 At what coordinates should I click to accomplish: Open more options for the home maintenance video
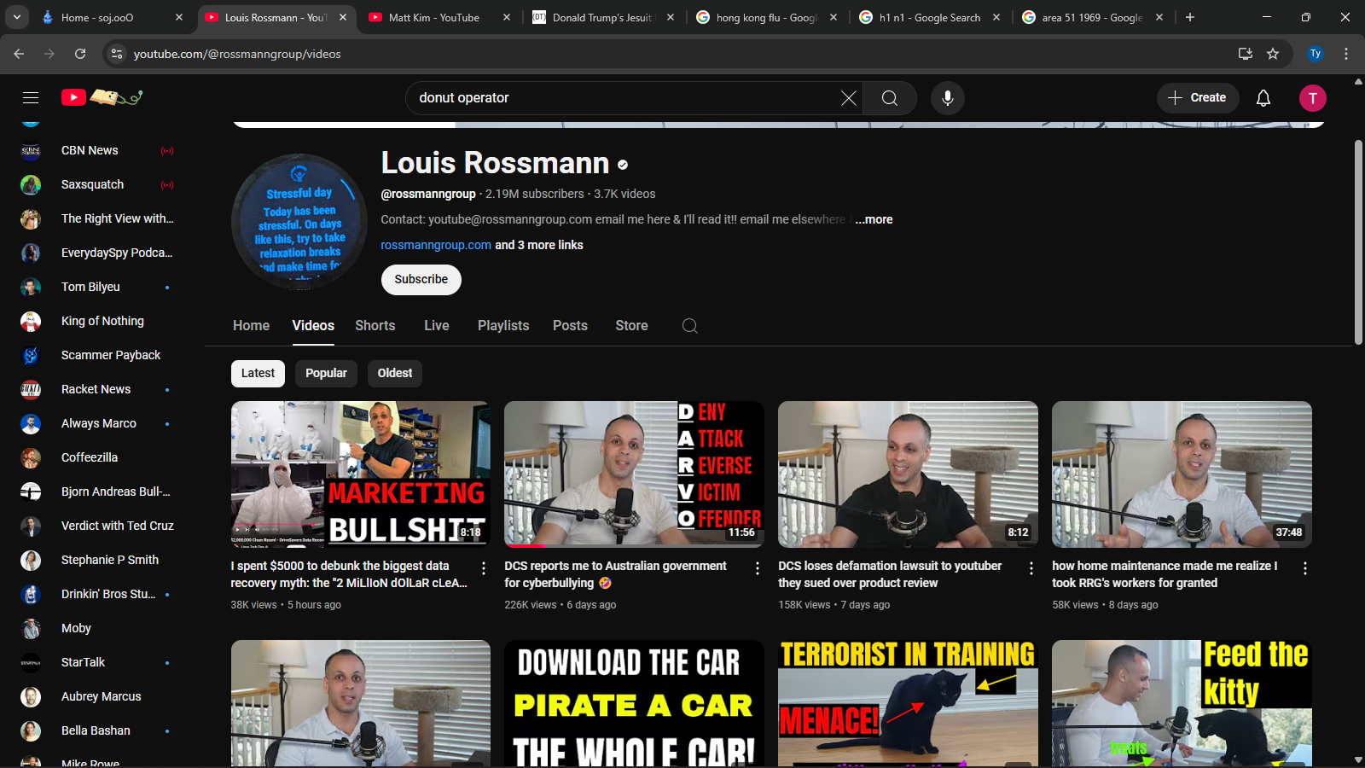[x=1305, y=568]
